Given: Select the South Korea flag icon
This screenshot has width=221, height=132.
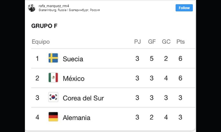Looking at the screenshot, I should (53, 97).
